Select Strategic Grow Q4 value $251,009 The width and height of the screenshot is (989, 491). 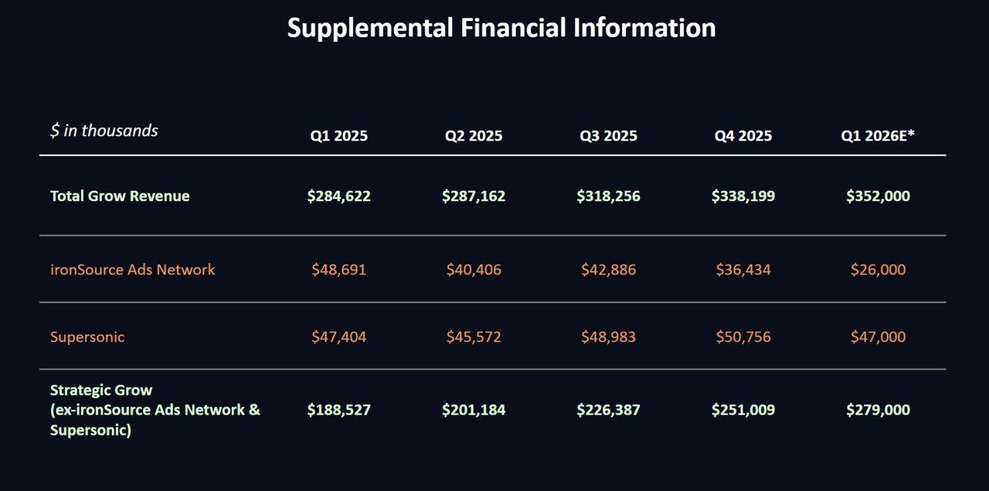tap(743, 410)
